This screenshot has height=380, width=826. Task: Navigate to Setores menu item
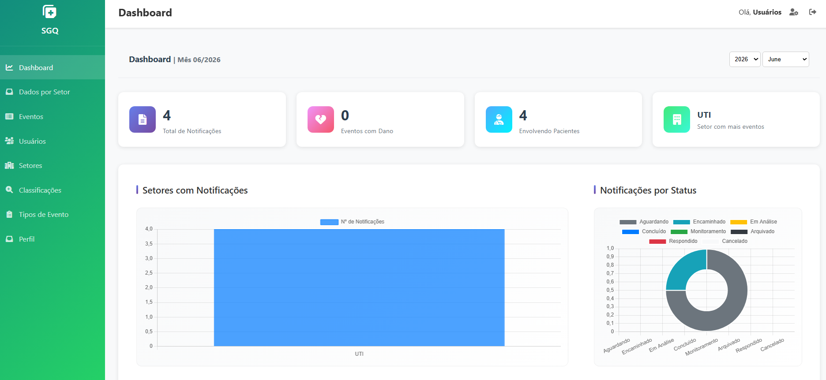tap(53, 165)
